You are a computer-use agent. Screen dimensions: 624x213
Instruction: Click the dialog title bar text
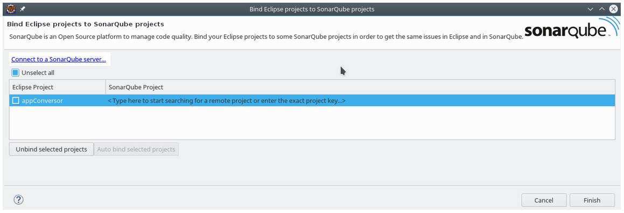tap(312, 9)
